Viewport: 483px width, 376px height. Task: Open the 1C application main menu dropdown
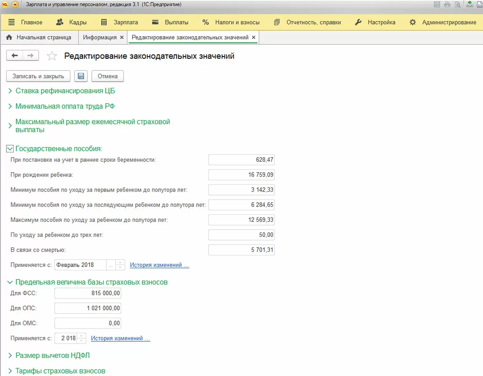click(15, 5)
